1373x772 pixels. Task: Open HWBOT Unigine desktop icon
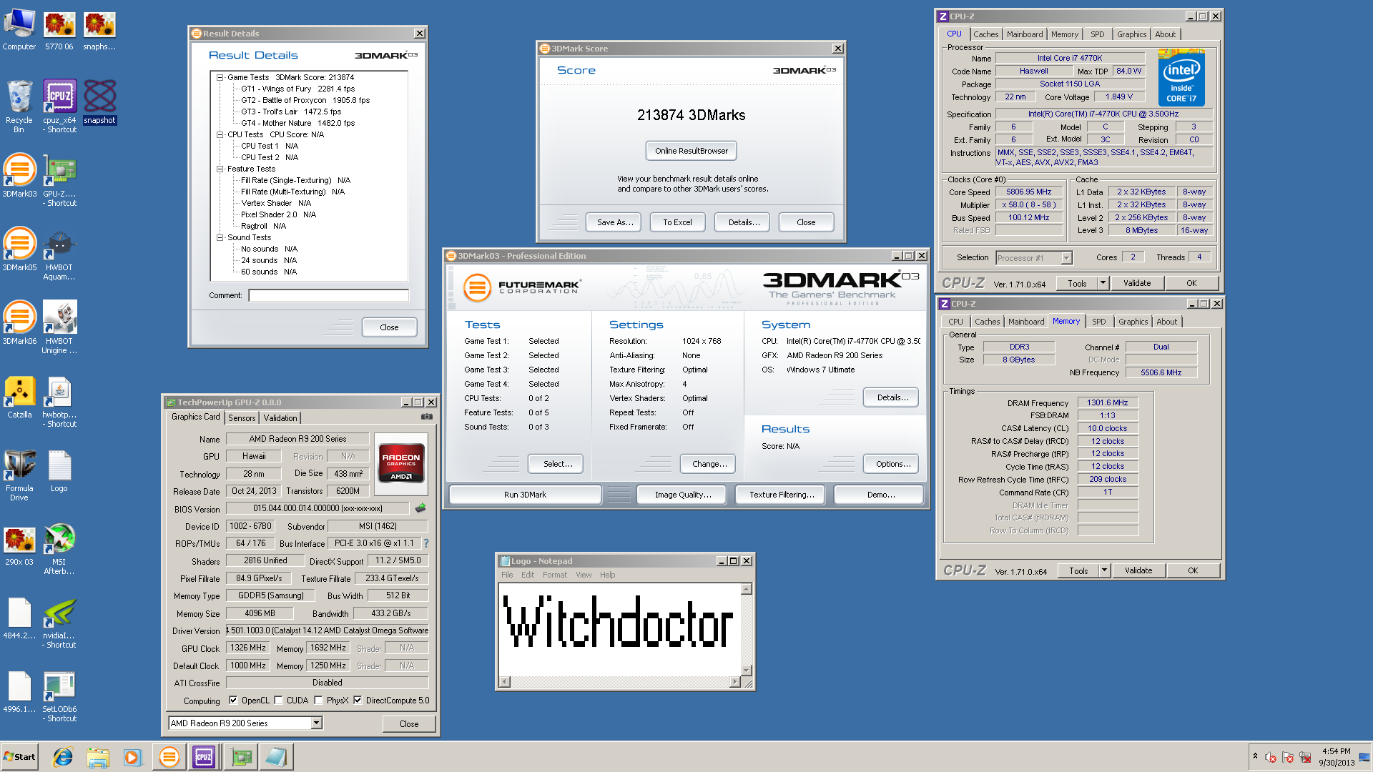[x=59, y=327]
